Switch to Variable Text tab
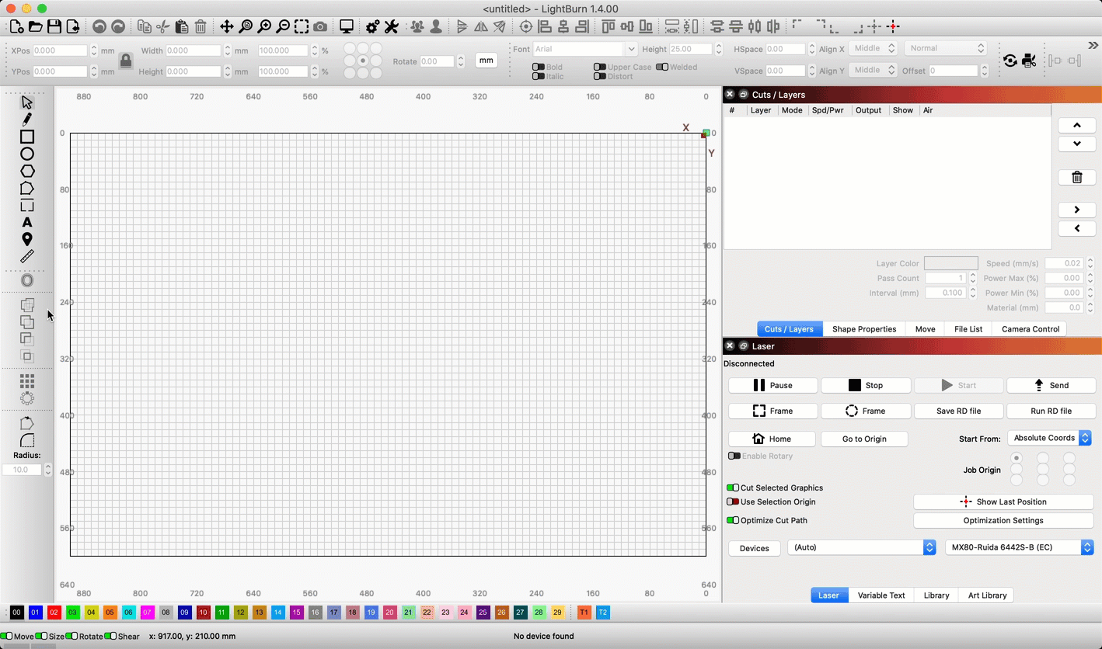Screen dimensions: 1102x649 pyautogui.click(x=881, y=595)
